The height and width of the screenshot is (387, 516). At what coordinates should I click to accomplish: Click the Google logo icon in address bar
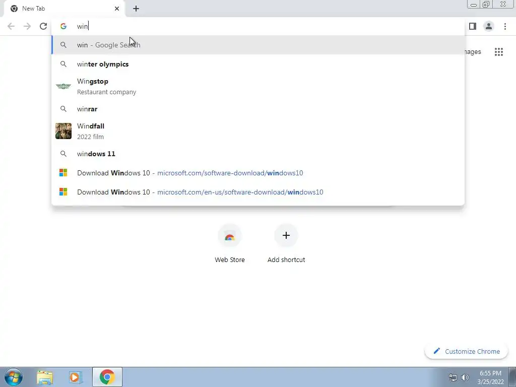click(x=63, y=26)
